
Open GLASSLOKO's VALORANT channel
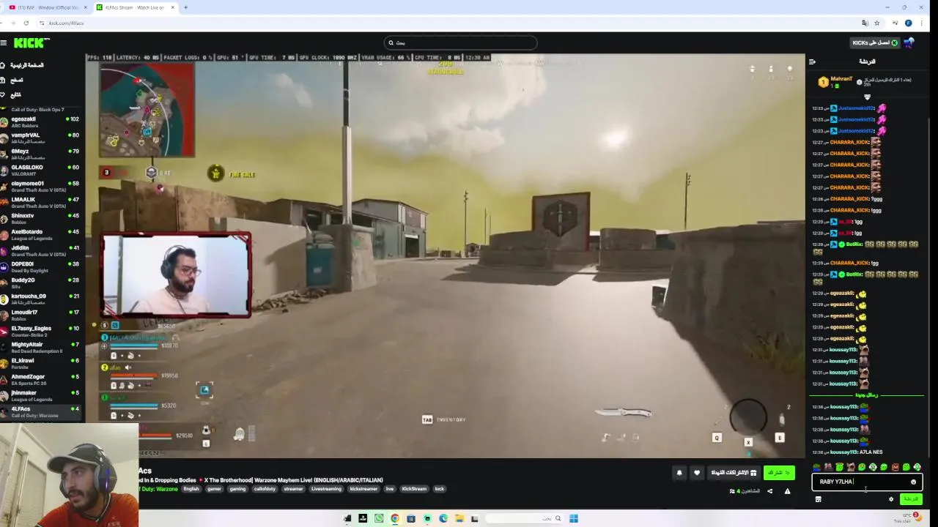click(40, 171)
